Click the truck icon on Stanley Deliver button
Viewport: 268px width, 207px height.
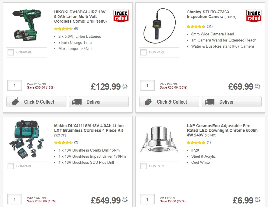(210, 102)
